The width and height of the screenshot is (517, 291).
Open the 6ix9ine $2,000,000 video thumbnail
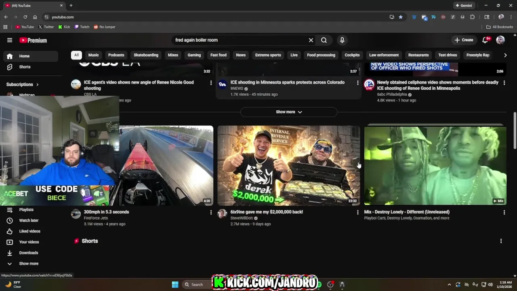coord(288,165)
